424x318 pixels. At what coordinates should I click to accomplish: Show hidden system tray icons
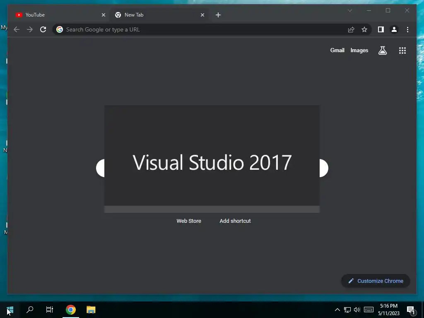coord(337,310)
